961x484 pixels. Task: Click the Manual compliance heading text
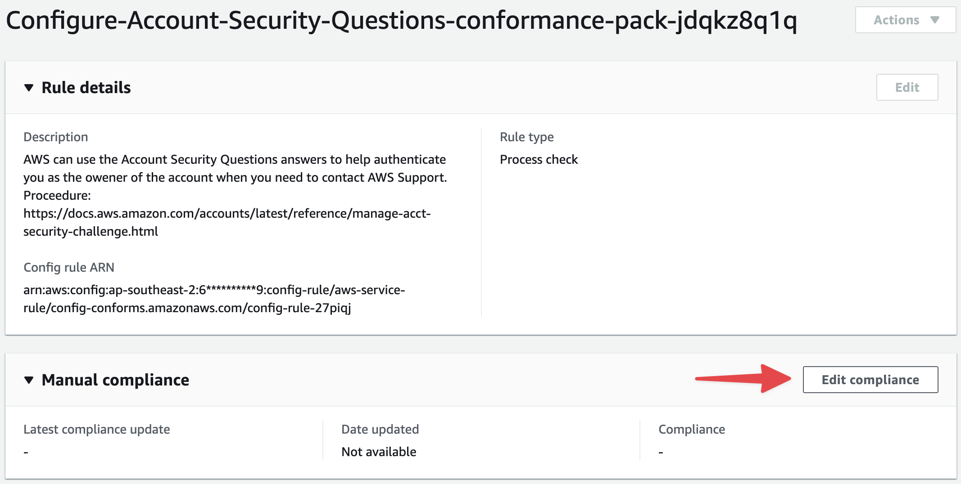coord(115,380)
